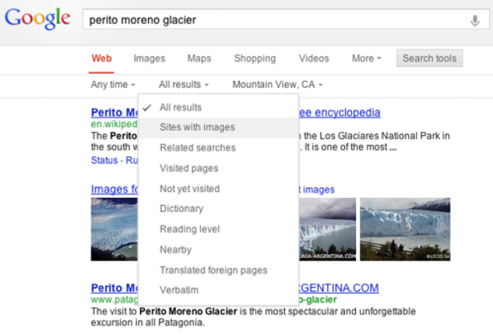Choose Not yet visited filter
Image resolution: width=493 pixels, height=336 pixels.
[x=218, y=189]
